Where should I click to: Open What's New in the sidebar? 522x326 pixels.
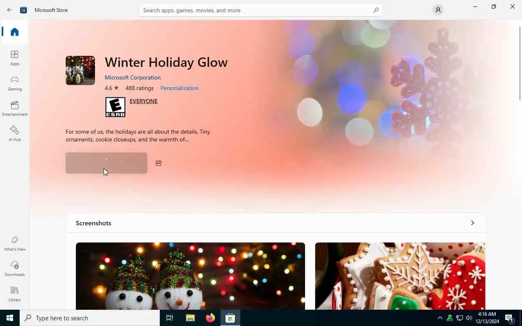[x=15, y=243]
